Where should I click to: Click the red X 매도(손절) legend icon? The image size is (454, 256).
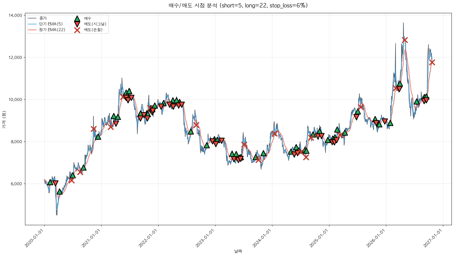(x=77, y=30)
